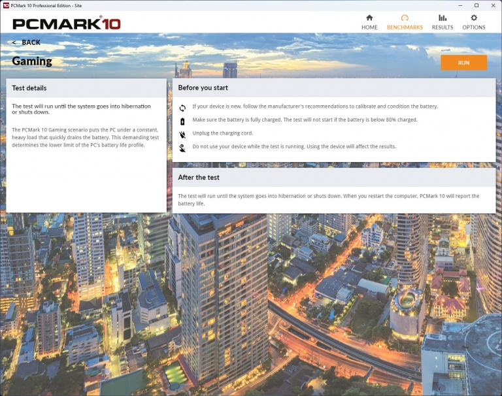Click the Benchmarks gauge icon
This screenshot has height=396, width=502.
point(405,18)
